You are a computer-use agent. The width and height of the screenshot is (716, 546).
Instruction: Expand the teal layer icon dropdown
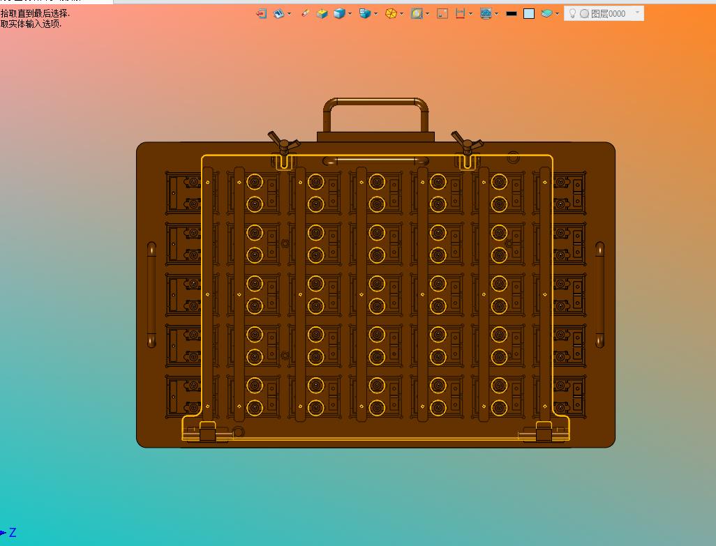coord(557,14)
